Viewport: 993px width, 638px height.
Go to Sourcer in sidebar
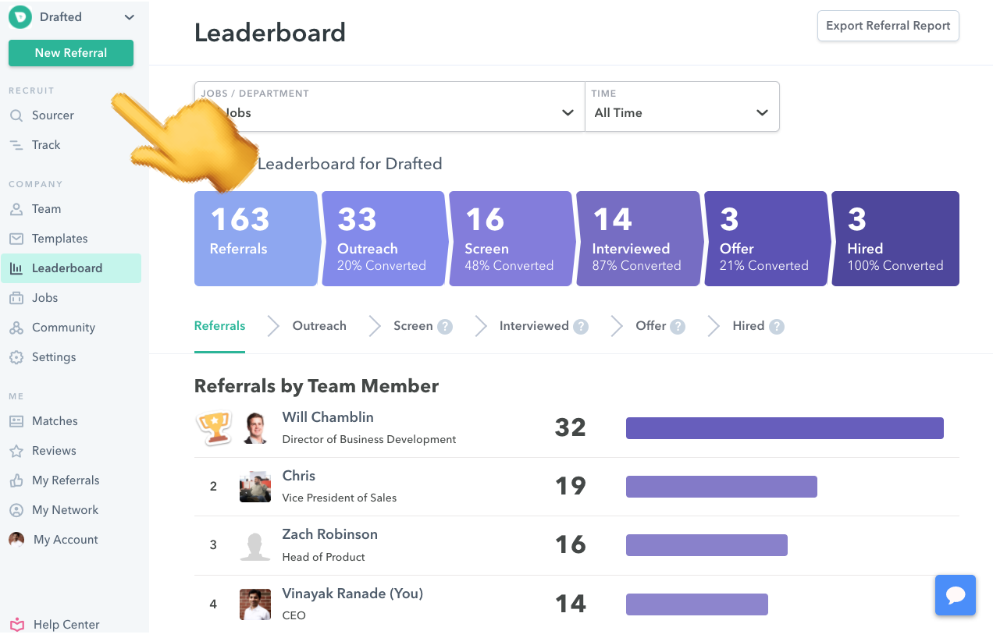pos(53,115)
